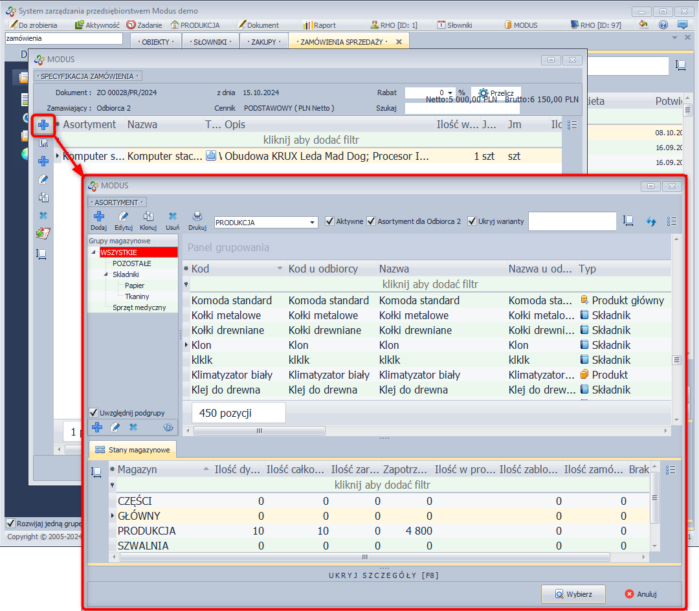The height and width of the screenshot is (611, 699).
Task: Click the Drukuj printer icon
Action: tap(197, 217)
